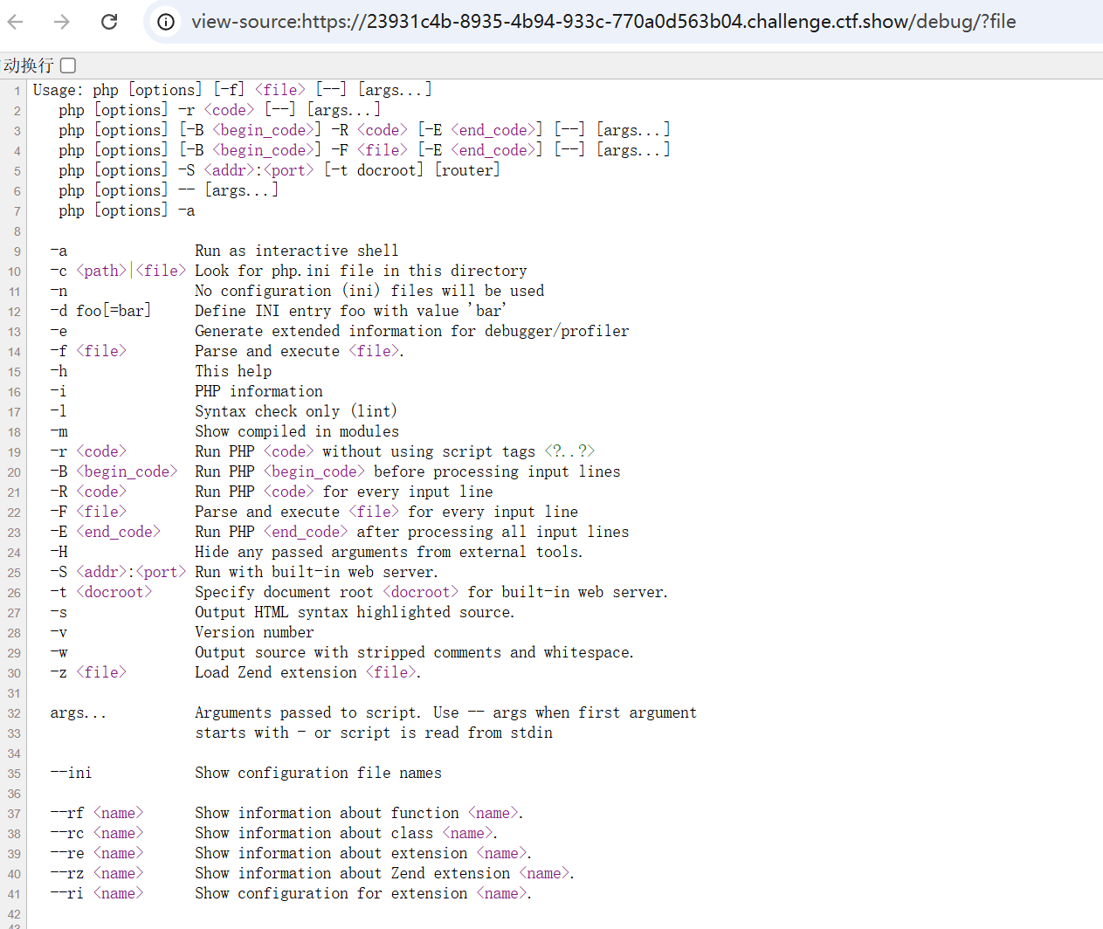This screenshot has width=1103, height=929.
Task: Focus the address bar URL
Action: click(x=603, y=21)
